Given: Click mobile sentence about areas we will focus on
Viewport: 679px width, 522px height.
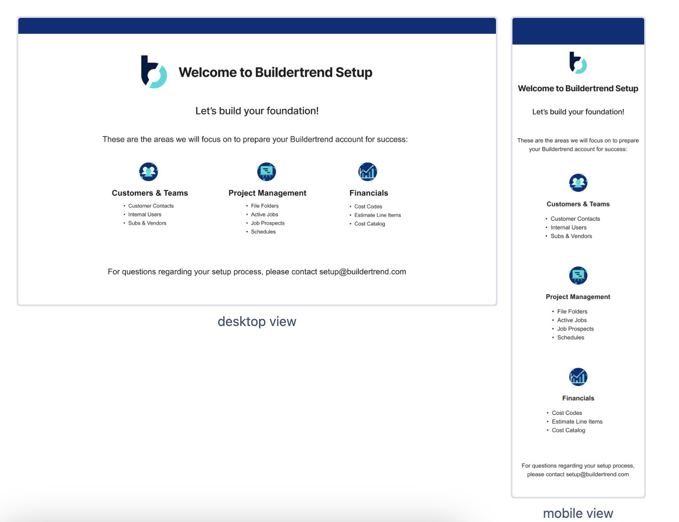Looking at the screenshot, I should 578,145.
